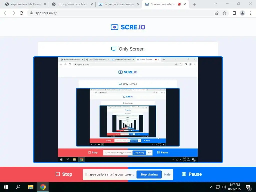The image size is (256, 192).
Task: Open File Explorer from the taskbar
Action: (30, 187)
